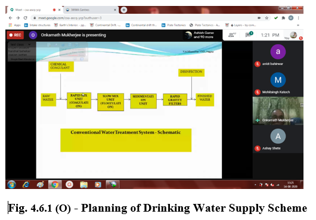
Task: Click the red REC recording indicator
Action: coord(16,35)
